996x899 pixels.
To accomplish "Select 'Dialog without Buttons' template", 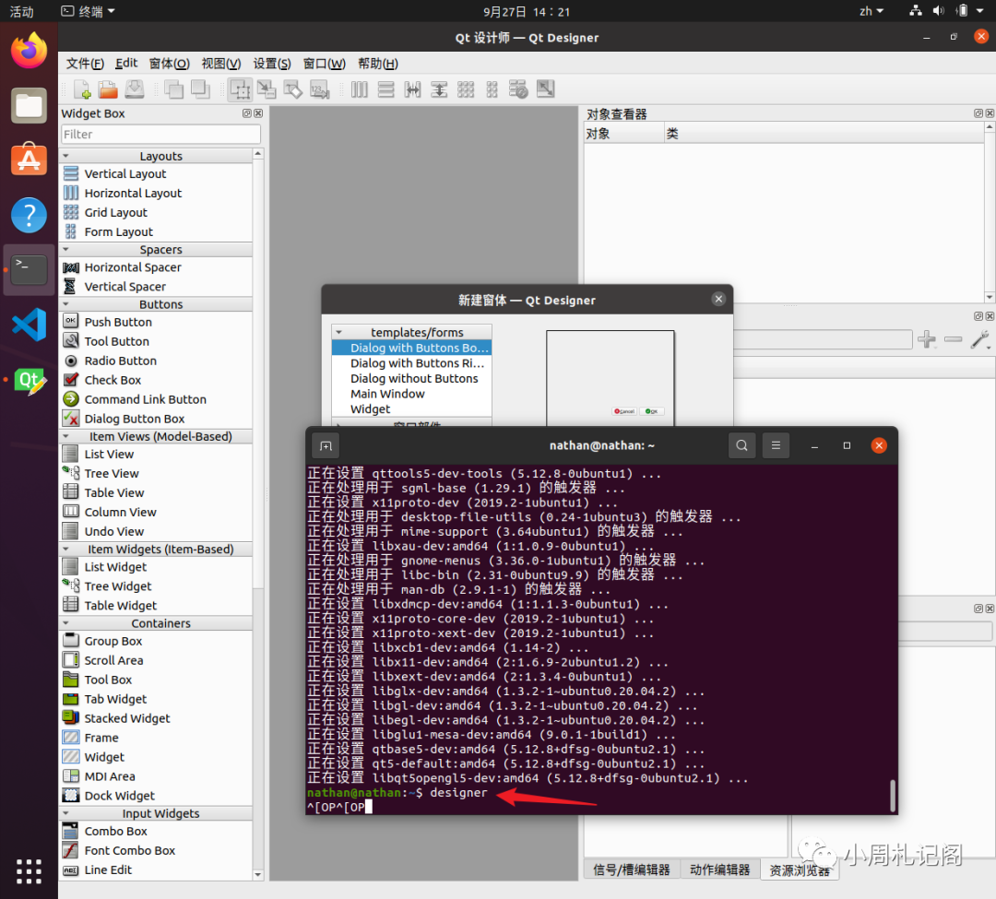I will (414, 378).
